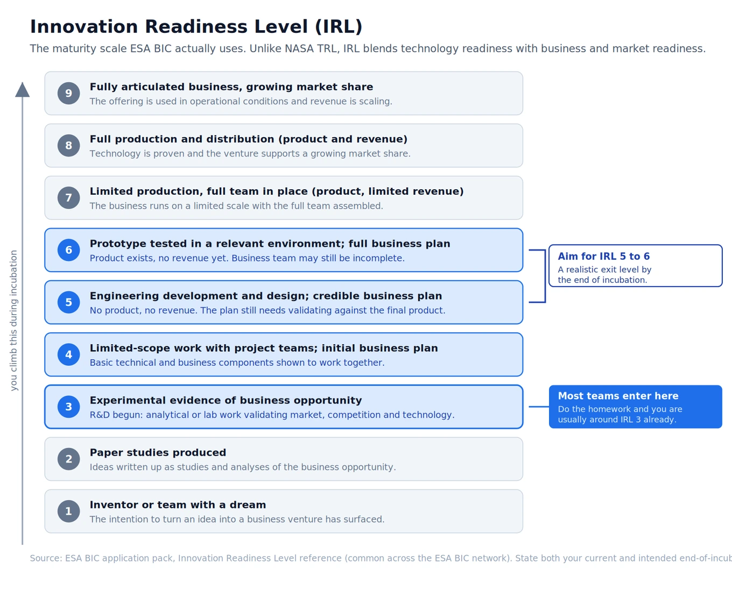Select 'Experimental evidence of business opportunity' heading
732x597 pixels.
(226, 400)
